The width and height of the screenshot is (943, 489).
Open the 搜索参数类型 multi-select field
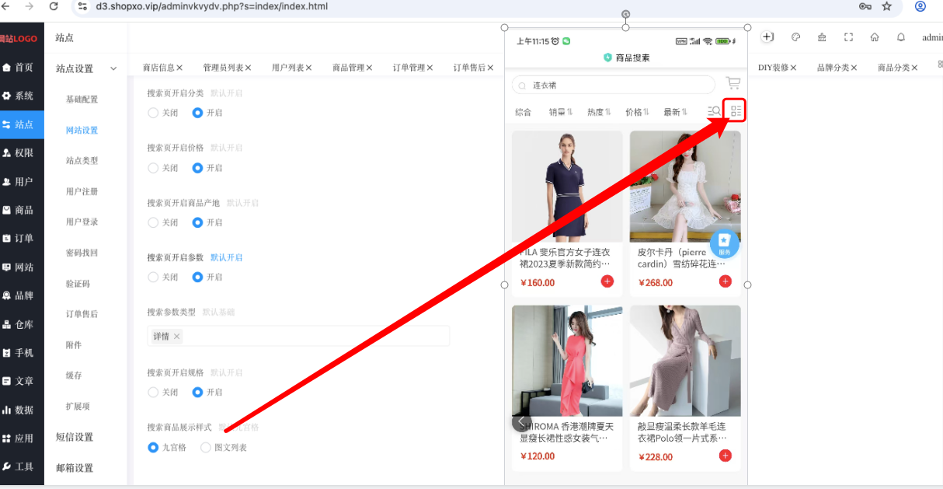(298, 336)
